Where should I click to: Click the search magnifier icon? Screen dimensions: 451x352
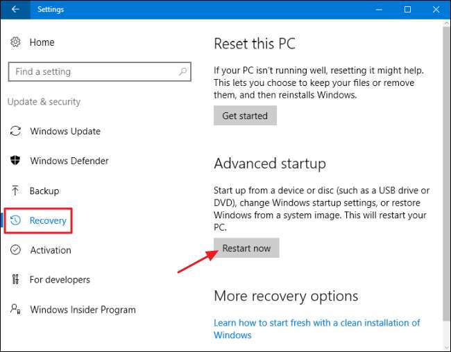pyautogui.click(x=182, y=71)
